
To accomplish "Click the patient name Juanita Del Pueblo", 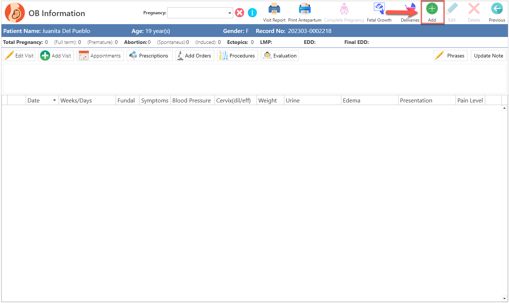I will (66, 31).
